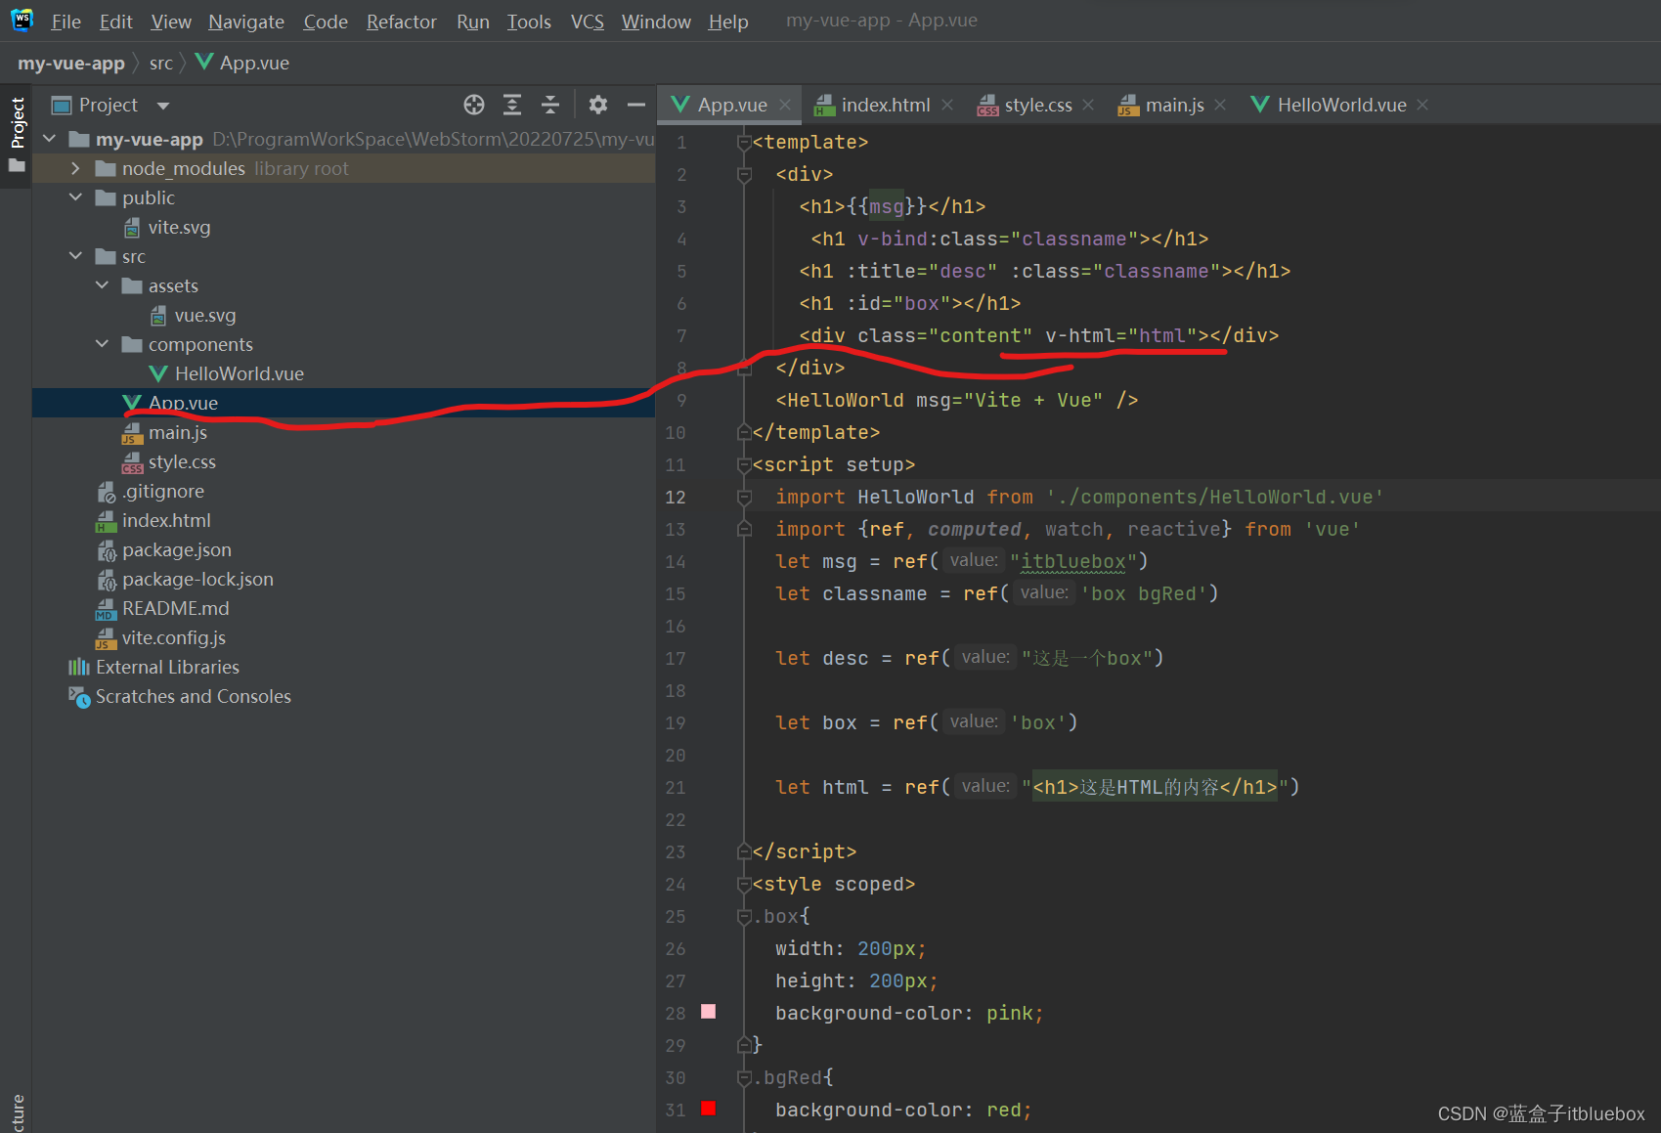
Task: Collapse the src folder
Action: coord(75,256)
